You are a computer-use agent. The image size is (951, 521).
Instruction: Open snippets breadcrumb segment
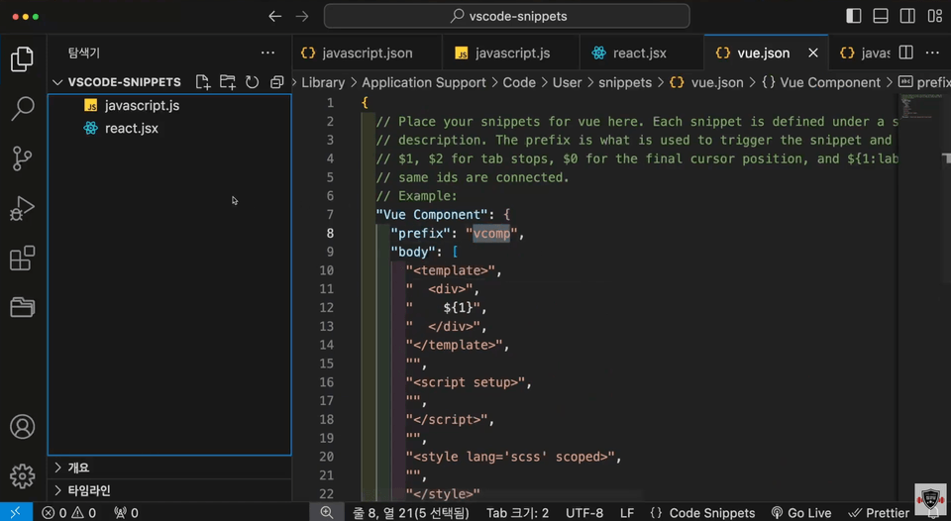point(625,82)
